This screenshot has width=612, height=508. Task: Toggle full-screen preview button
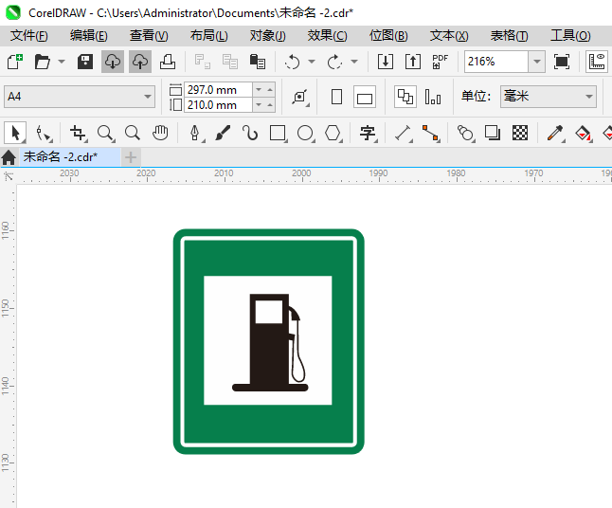point(562,62)
